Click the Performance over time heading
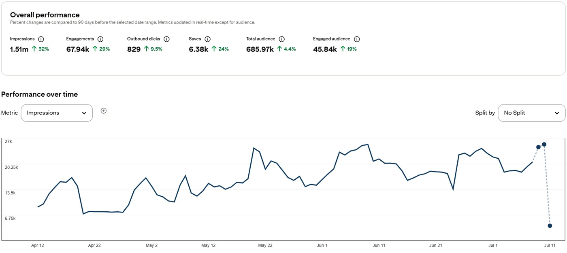 tap(39, 94)
